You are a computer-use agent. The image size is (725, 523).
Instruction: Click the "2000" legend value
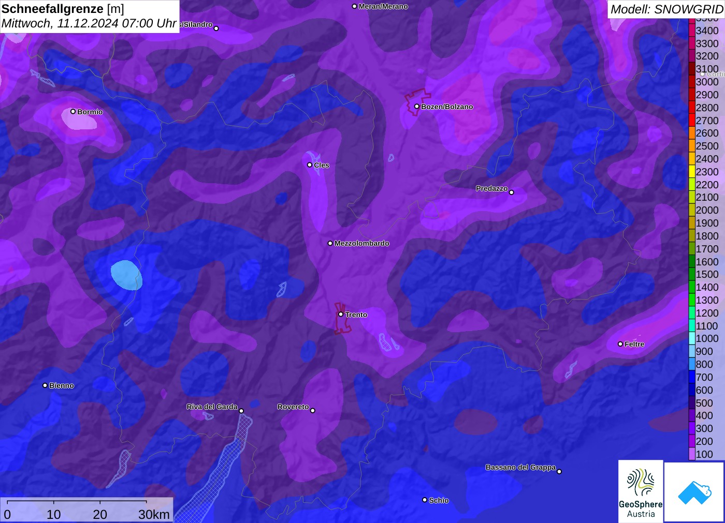tap(707, 210)
